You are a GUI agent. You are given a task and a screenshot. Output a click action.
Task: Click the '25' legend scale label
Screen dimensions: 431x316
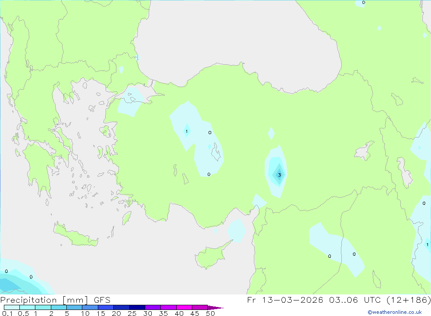132,313
